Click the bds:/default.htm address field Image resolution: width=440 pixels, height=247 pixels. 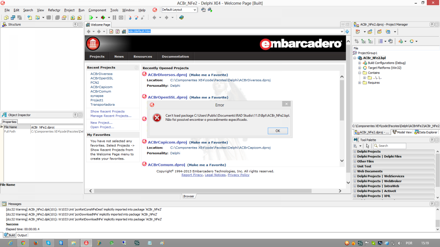[x=235, y=31]
